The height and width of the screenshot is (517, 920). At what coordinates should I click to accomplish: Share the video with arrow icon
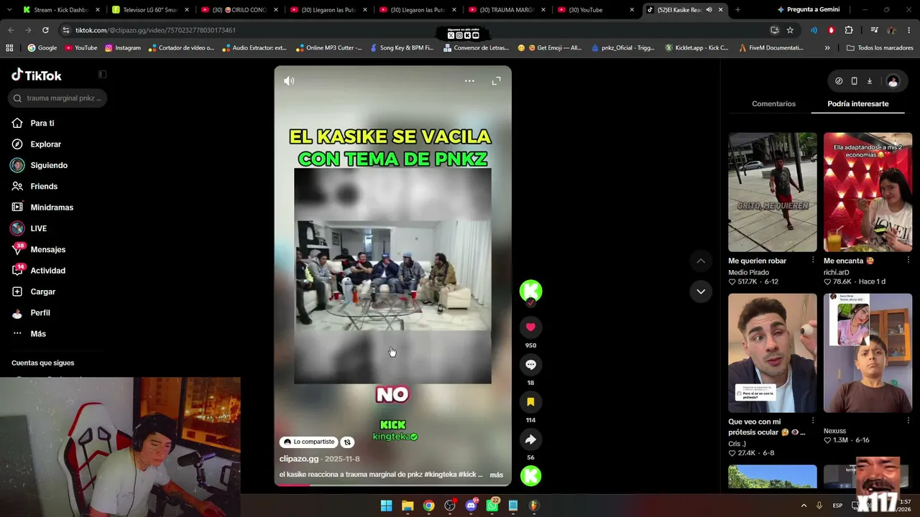pos(530,439)
